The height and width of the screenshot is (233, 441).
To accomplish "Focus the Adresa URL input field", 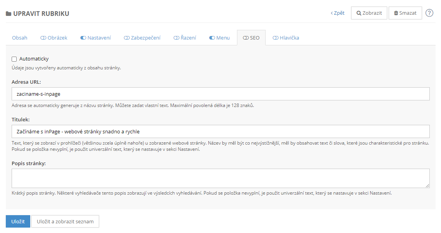I will coord(220,94).
